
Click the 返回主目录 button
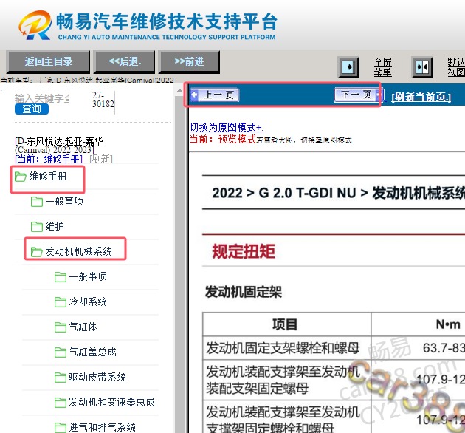tap(48, 61)
